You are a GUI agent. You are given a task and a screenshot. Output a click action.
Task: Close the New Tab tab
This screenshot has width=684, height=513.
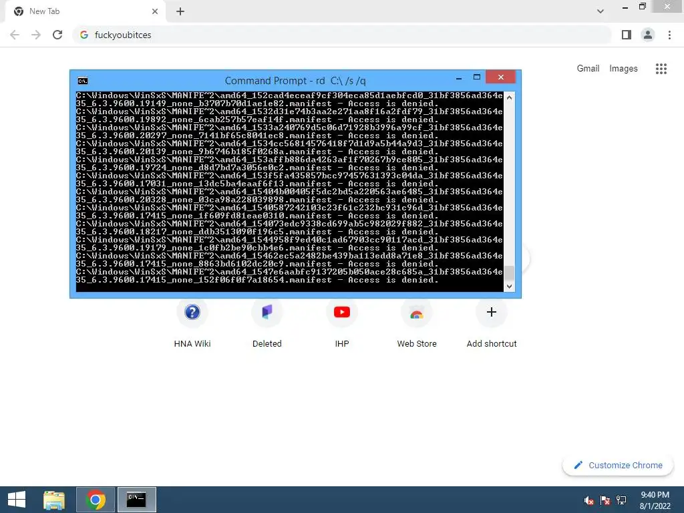coord(155,11)
